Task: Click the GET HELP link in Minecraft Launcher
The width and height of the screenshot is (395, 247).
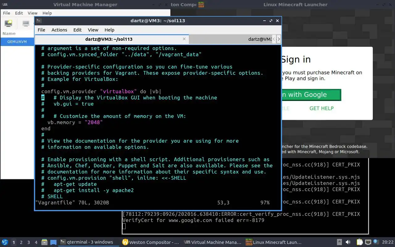Action: 322,108
